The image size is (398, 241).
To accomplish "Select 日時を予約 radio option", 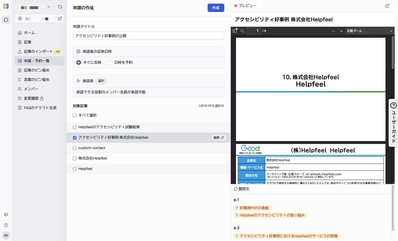I will (110, 62).
